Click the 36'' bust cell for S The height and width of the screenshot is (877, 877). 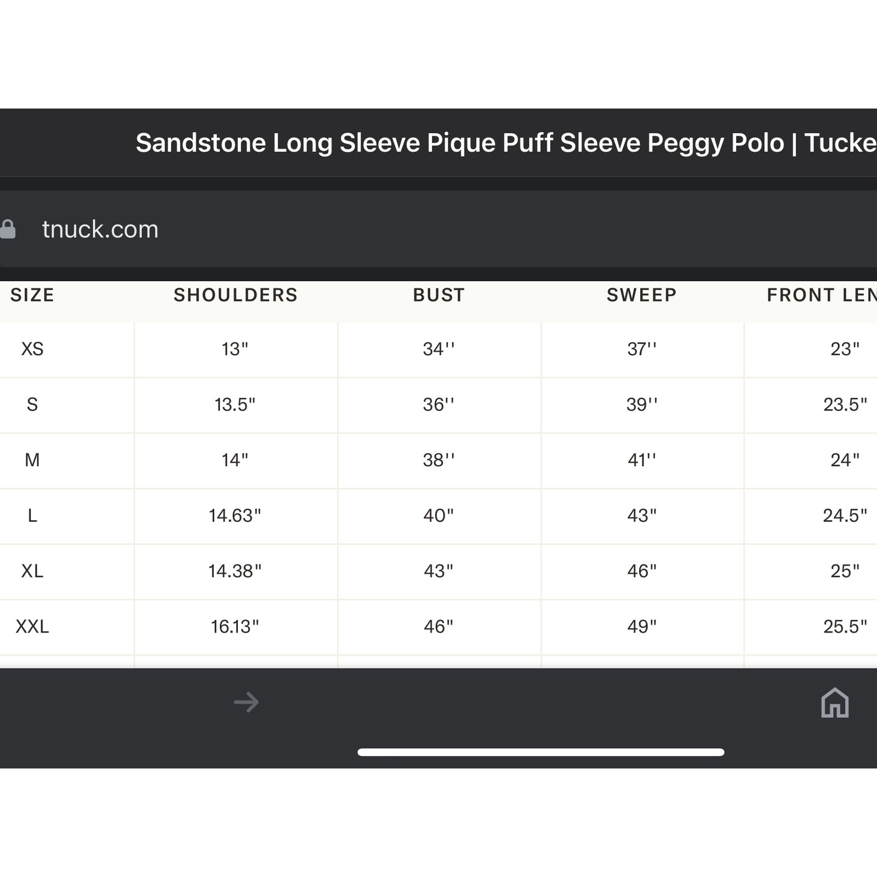pyautogui.click(x=438, y=405)
